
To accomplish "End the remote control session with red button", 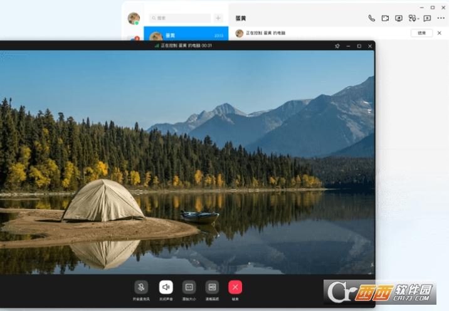I will (x=235, y=287).
